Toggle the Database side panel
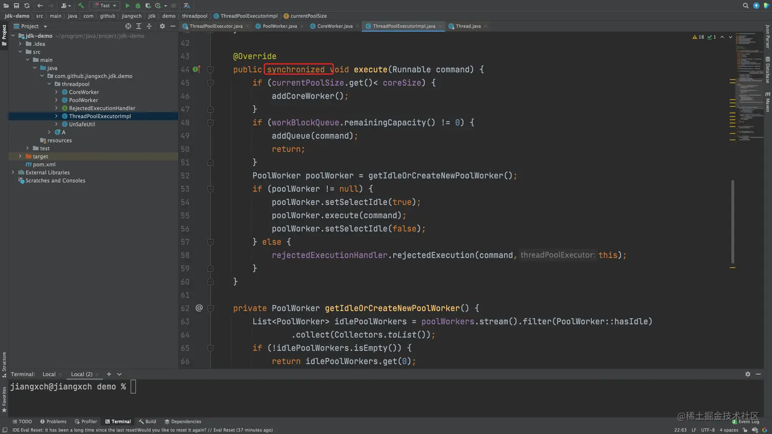The height and width of the screenshot is (434, 772). [767, 69]
